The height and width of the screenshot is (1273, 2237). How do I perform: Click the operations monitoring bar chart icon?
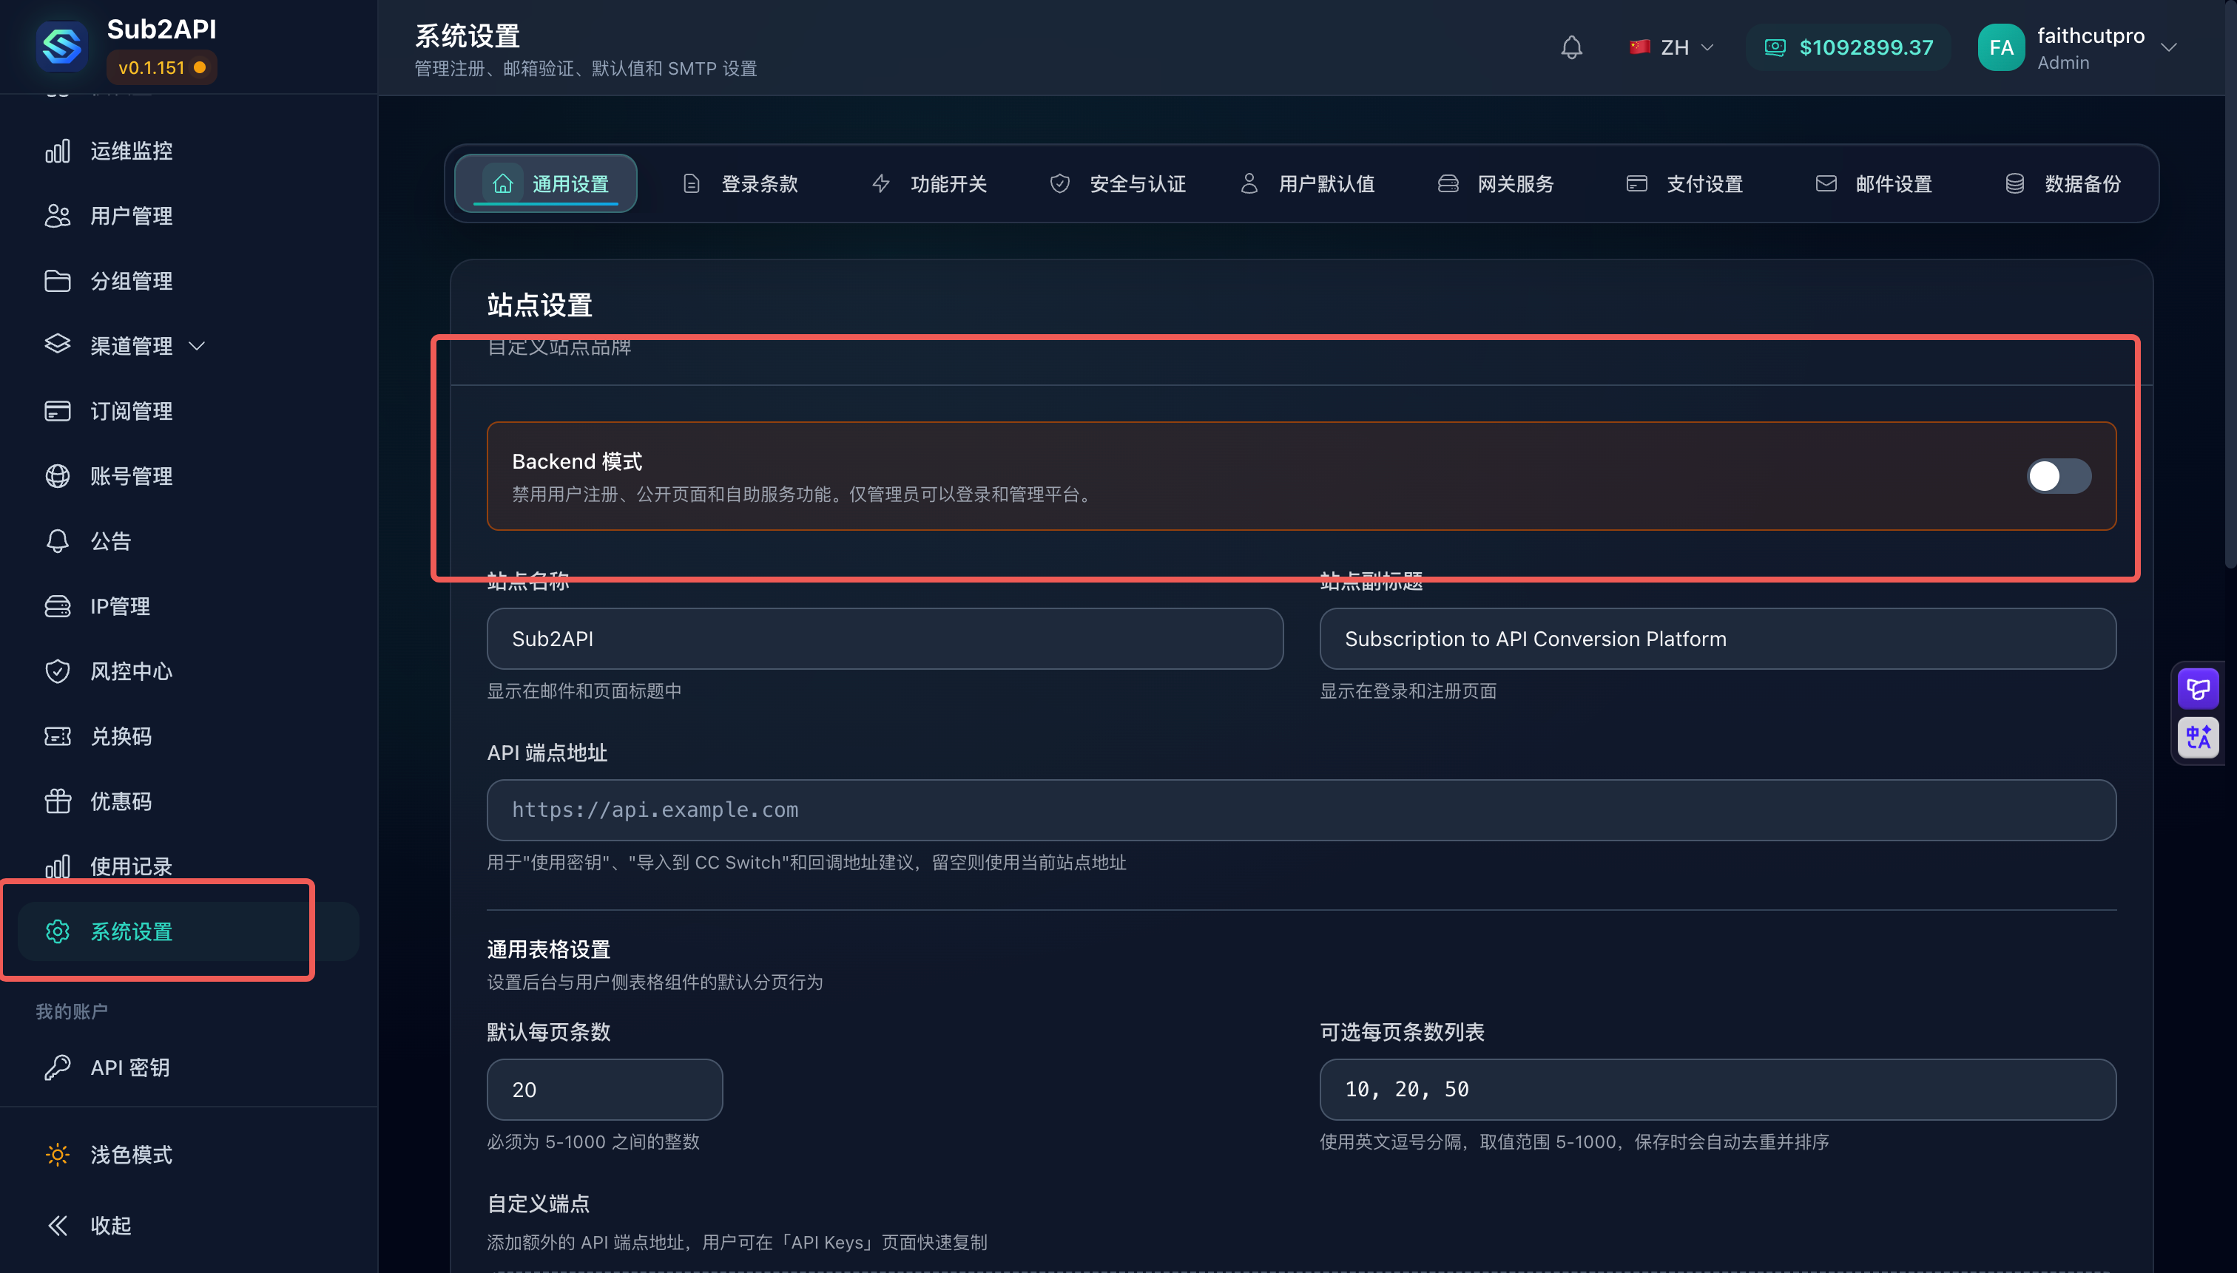(x=58, y=152)
